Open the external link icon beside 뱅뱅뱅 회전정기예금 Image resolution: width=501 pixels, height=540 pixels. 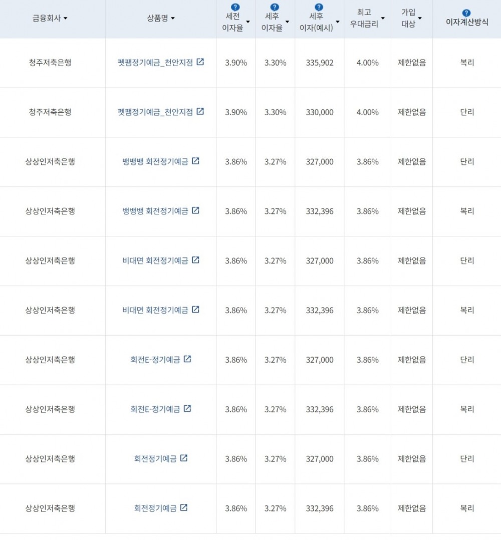pos(196,161)
